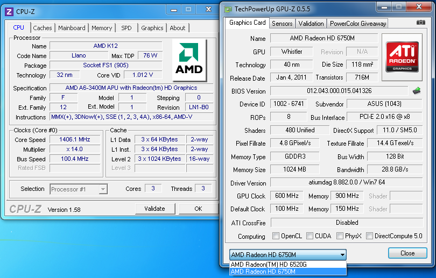Toggle the DirectCompute 5.0 checkbox
This screenshot has height=278, width=436.
(x=369, y=236)
